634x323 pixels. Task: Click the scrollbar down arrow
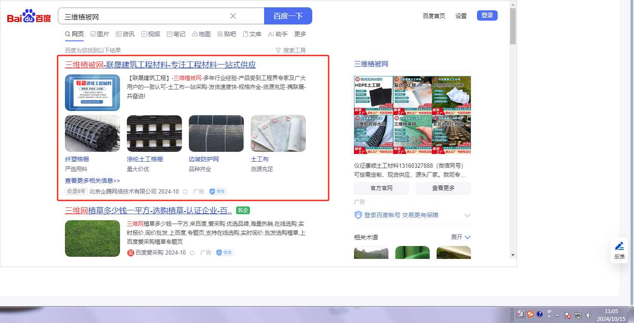(x=513, y=255)
